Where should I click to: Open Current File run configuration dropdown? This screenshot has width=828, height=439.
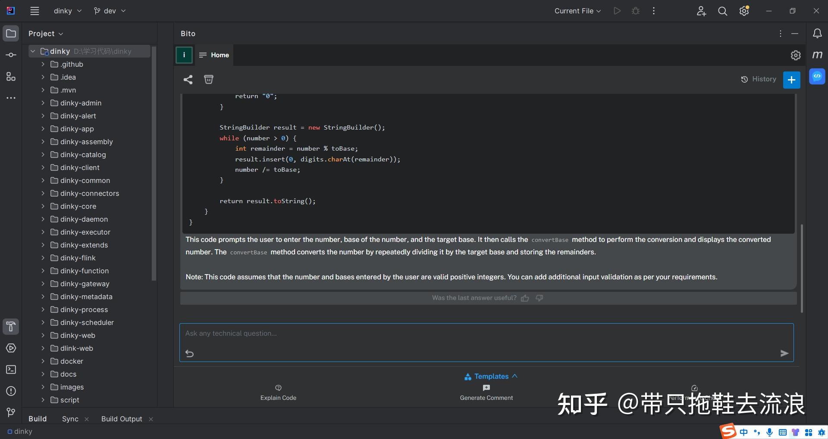pyautogui.click(x=577, y=11)
